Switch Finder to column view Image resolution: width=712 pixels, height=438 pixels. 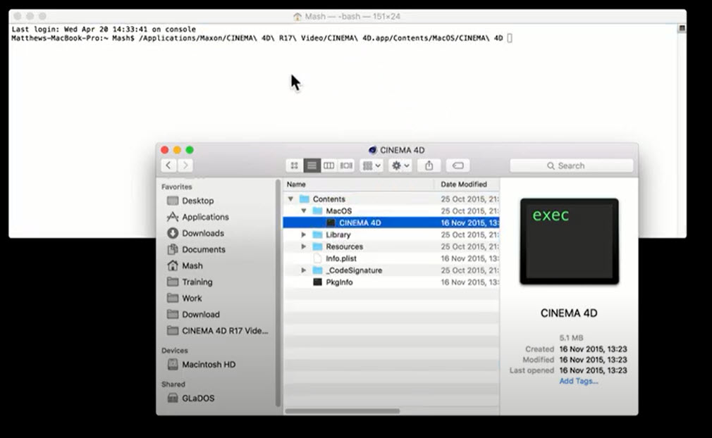point(329,165)
